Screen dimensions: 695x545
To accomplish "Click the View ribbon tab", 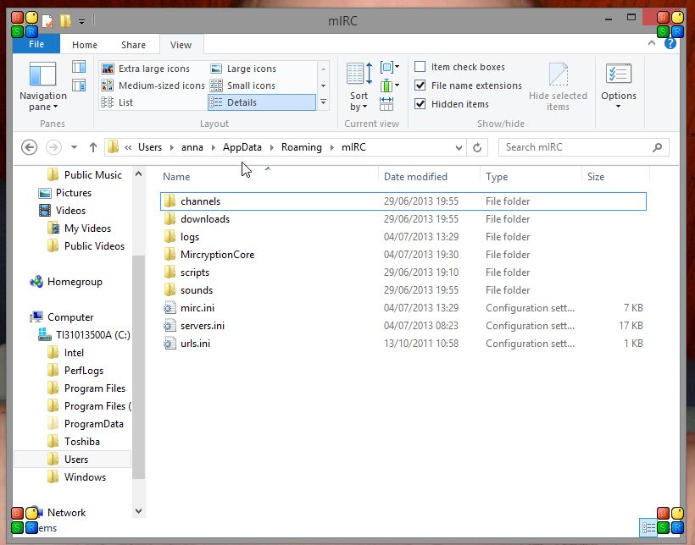I will 181,45.
